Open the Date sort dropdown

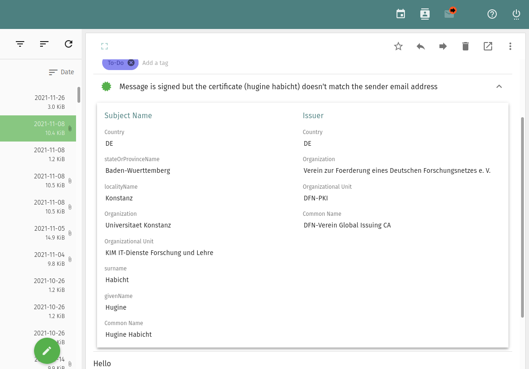[62, 72]
